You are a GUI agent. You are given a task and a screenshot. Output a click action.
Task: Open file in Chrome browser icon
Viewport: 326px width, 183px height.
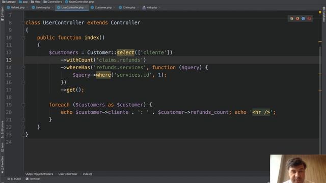[292, 18]
